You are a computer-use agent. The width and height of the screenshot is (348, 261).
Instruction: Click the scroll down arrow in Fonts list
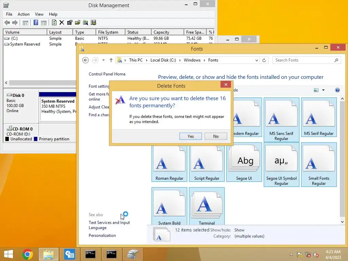[x=342, y=222]
